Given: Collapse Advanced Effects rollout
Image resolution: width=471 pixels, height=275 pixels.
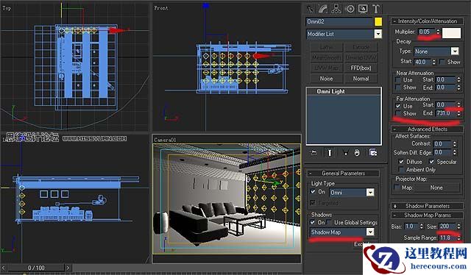Looking at the screenshot, I should pyautogui.click(x=427, y=129).
